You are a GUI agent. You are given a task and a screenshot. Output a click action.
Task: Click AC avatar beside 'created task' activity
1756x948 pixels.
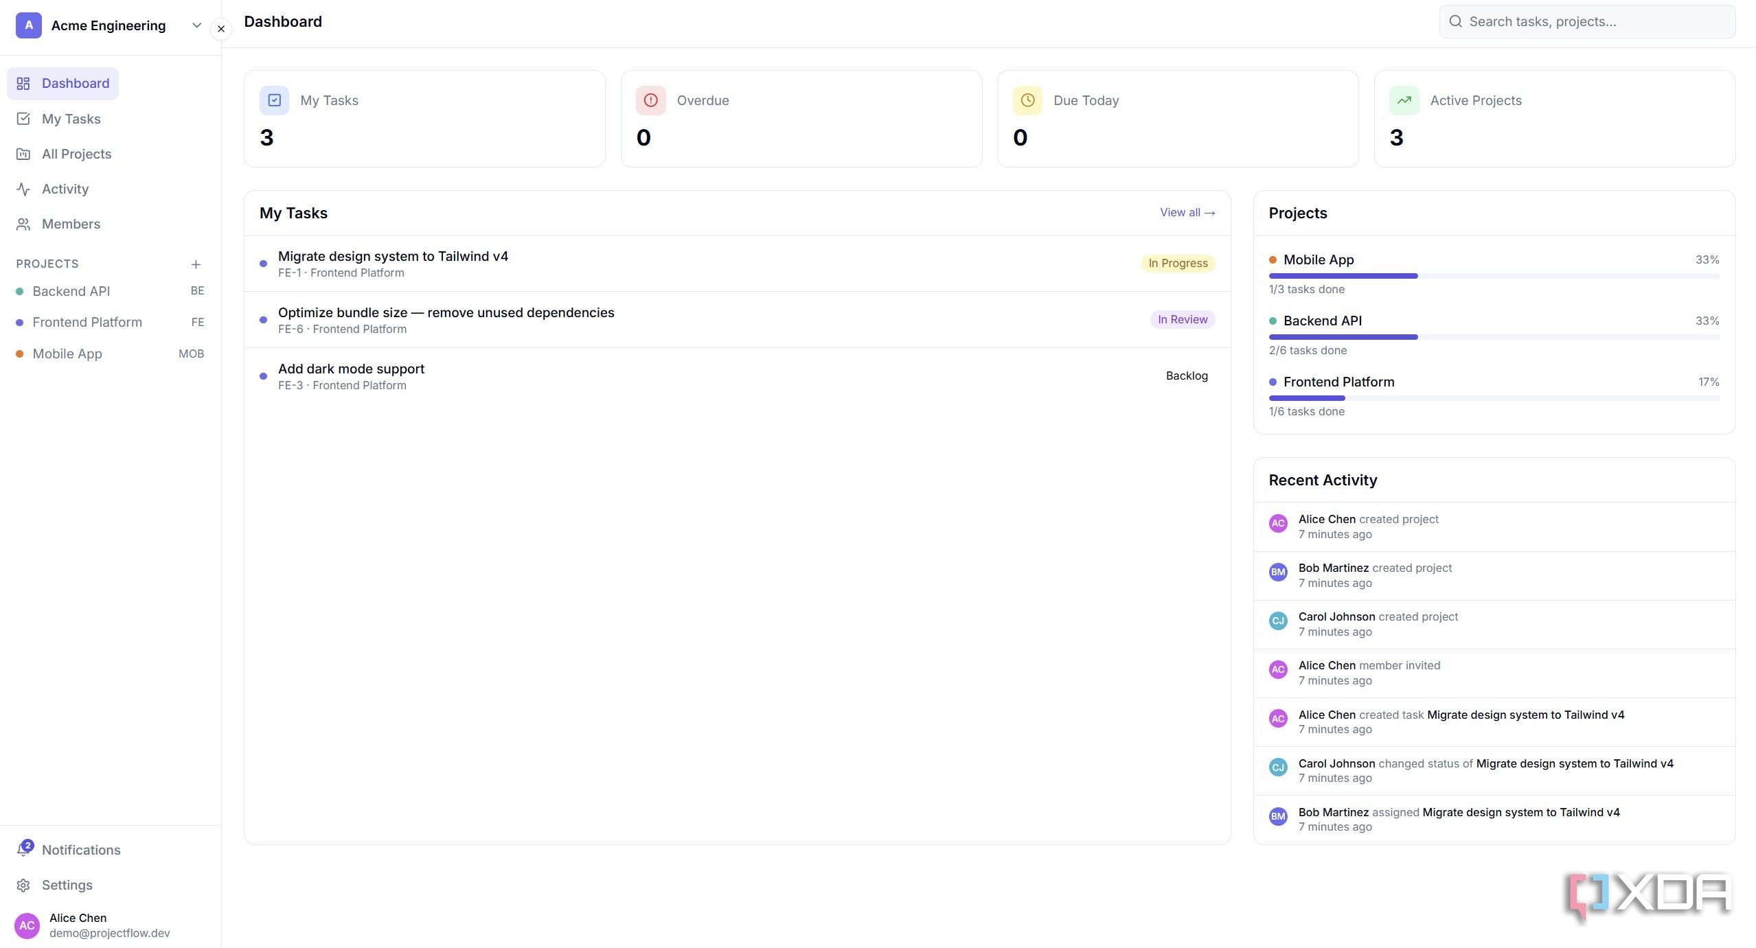[1278, 719]
